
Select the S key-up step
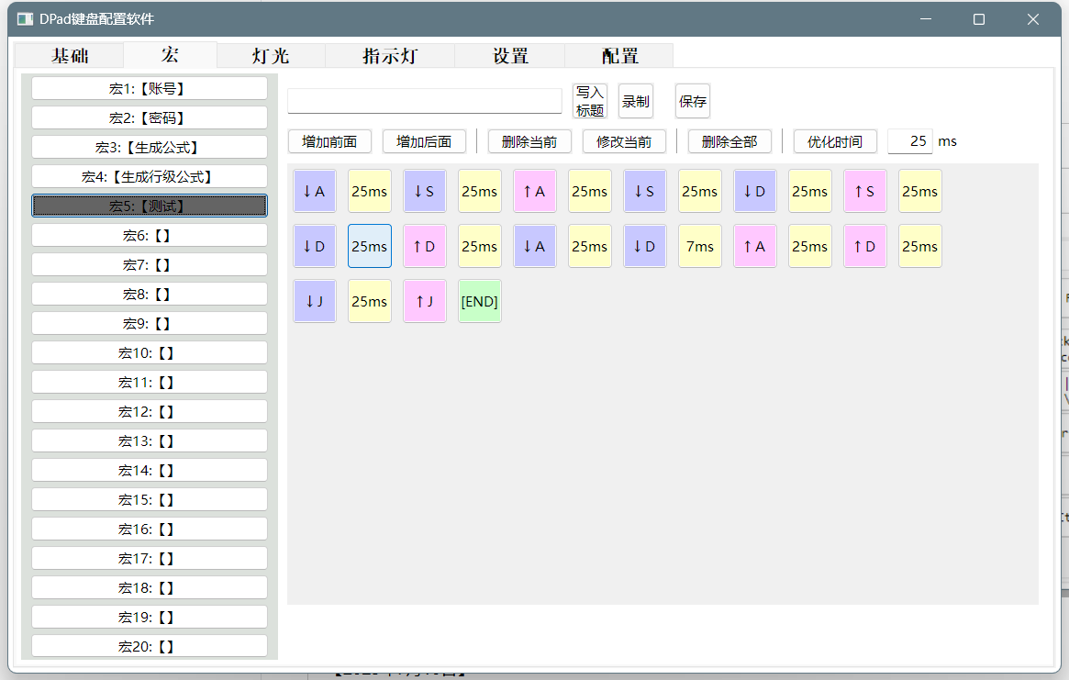pos(865,191)
